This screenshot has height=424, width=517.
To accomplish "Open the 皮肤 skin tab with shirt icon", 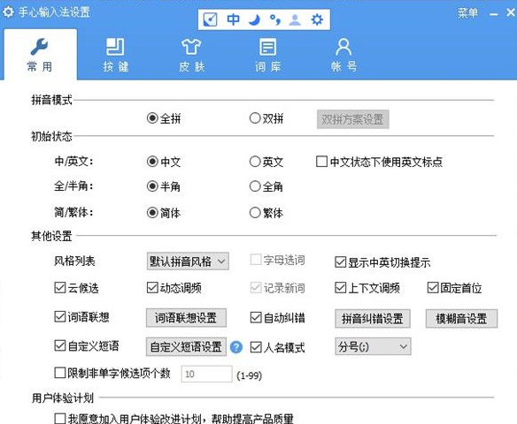I will (x=191, y=55).
